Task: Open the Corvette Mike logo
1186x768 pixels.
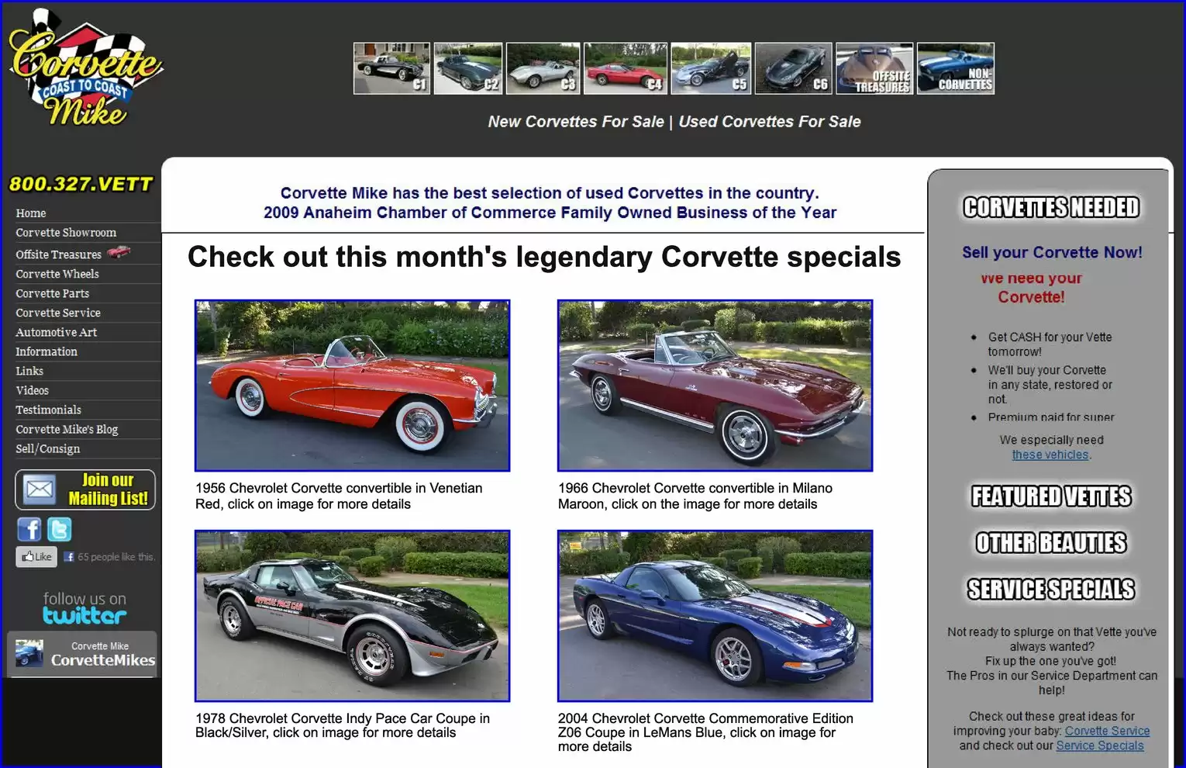Action: pos(85,68)
